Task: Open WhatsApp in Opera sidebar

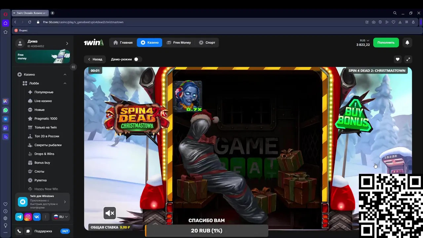Action: (x=5, y=110)
